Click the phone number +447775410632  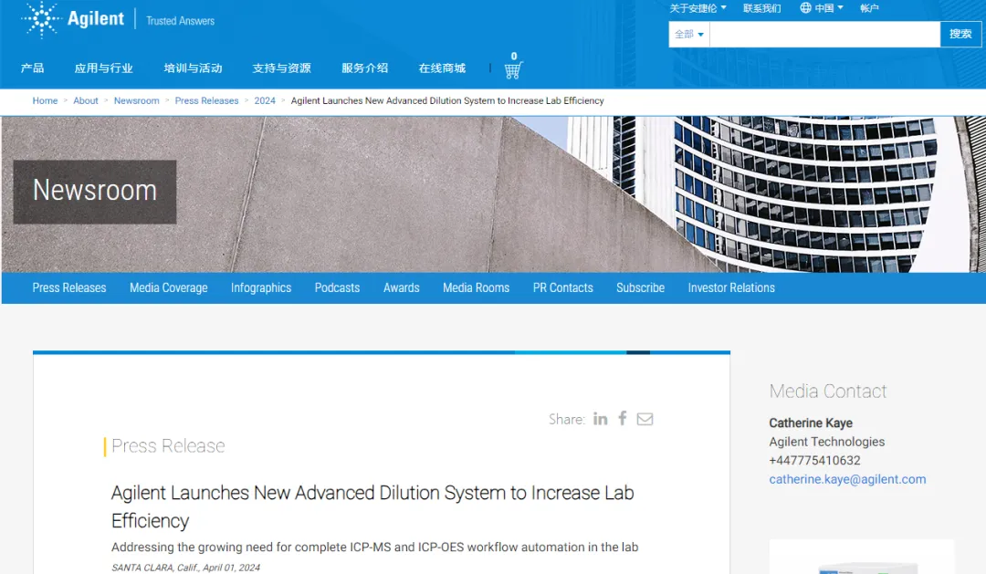(x=814, y=460)
